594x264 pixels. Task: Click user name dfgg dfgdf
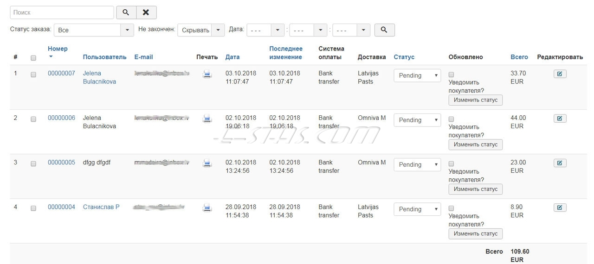click(x=97, y=162)
